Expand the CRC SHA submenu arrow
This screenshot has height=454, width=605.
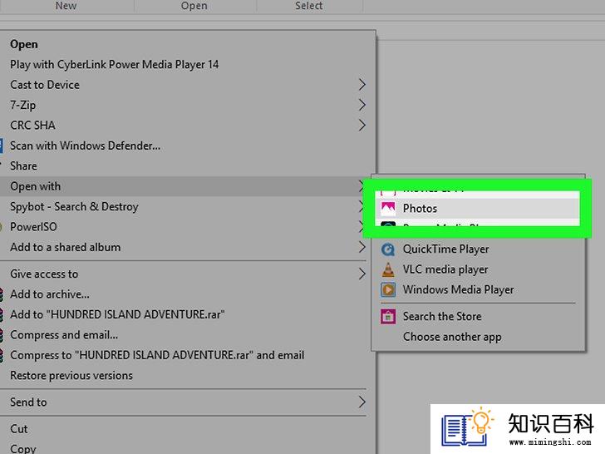point(362,125)
